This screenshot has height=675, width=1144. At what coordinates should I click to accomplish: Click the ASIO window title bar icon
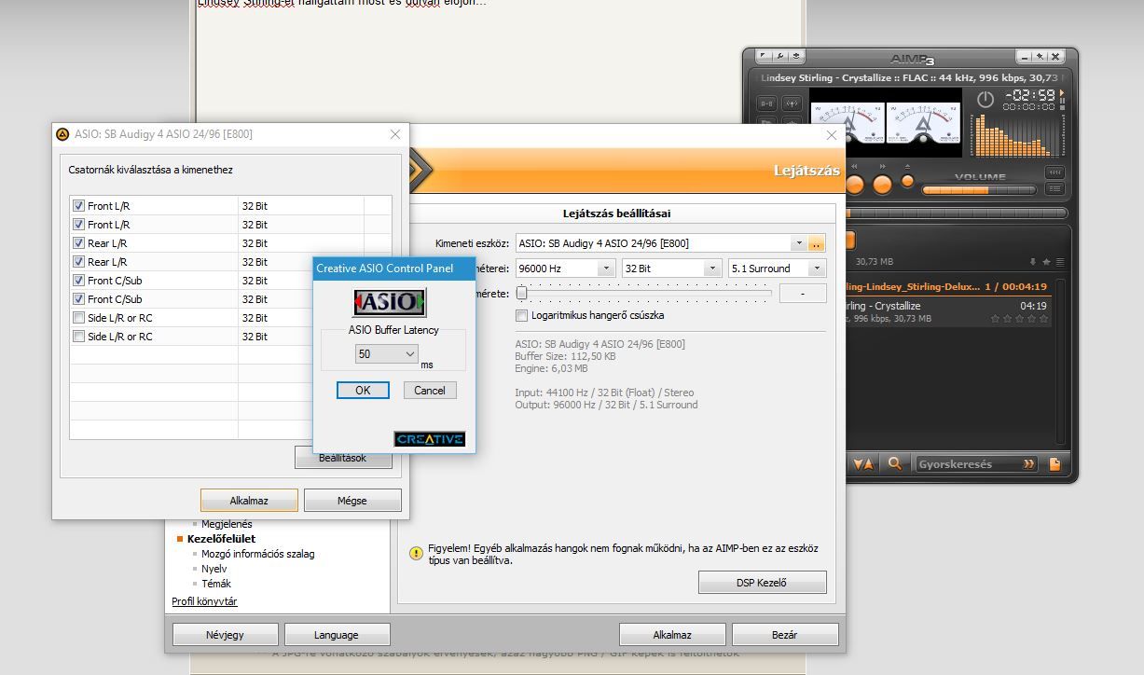pos(62,134)
